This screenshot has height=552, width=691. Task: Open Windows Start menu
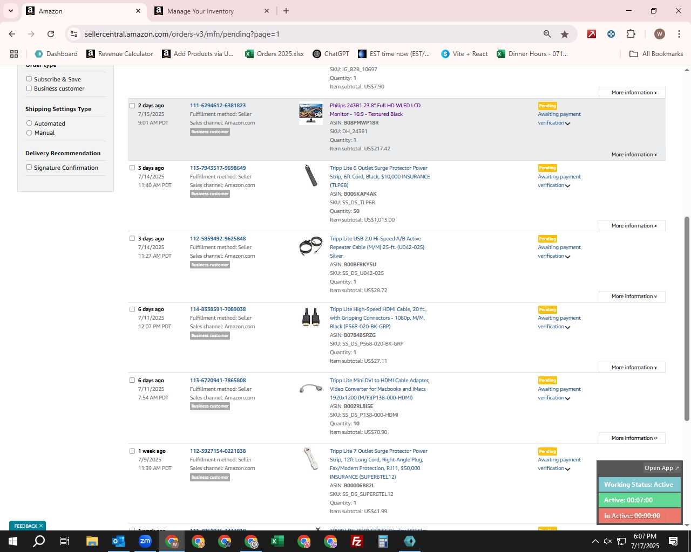(13, 541)
